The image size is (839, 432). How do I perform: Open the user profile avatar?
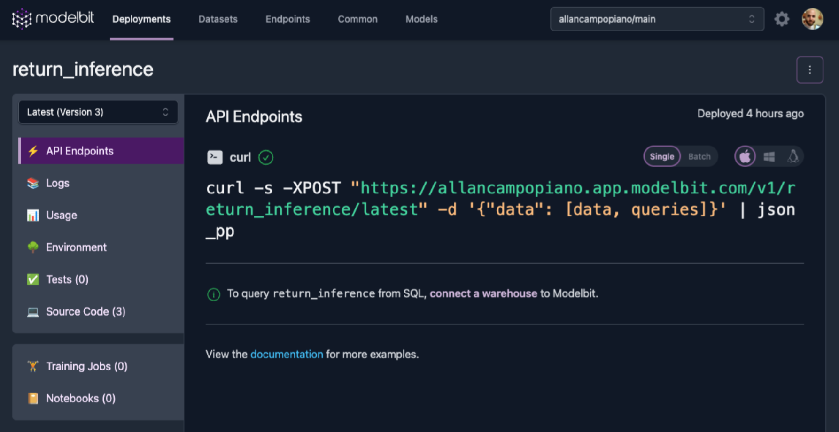(x=812, y=19)
